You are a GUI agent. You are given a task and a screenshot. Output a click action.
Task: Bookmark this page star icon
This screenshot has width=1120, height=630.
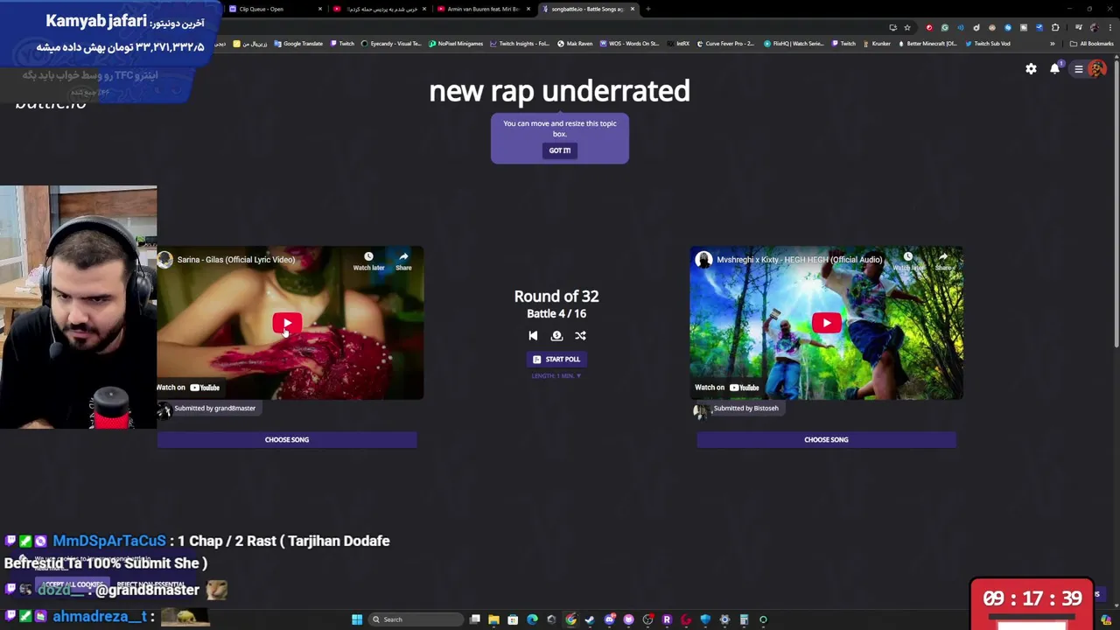[x=907, y=27]
